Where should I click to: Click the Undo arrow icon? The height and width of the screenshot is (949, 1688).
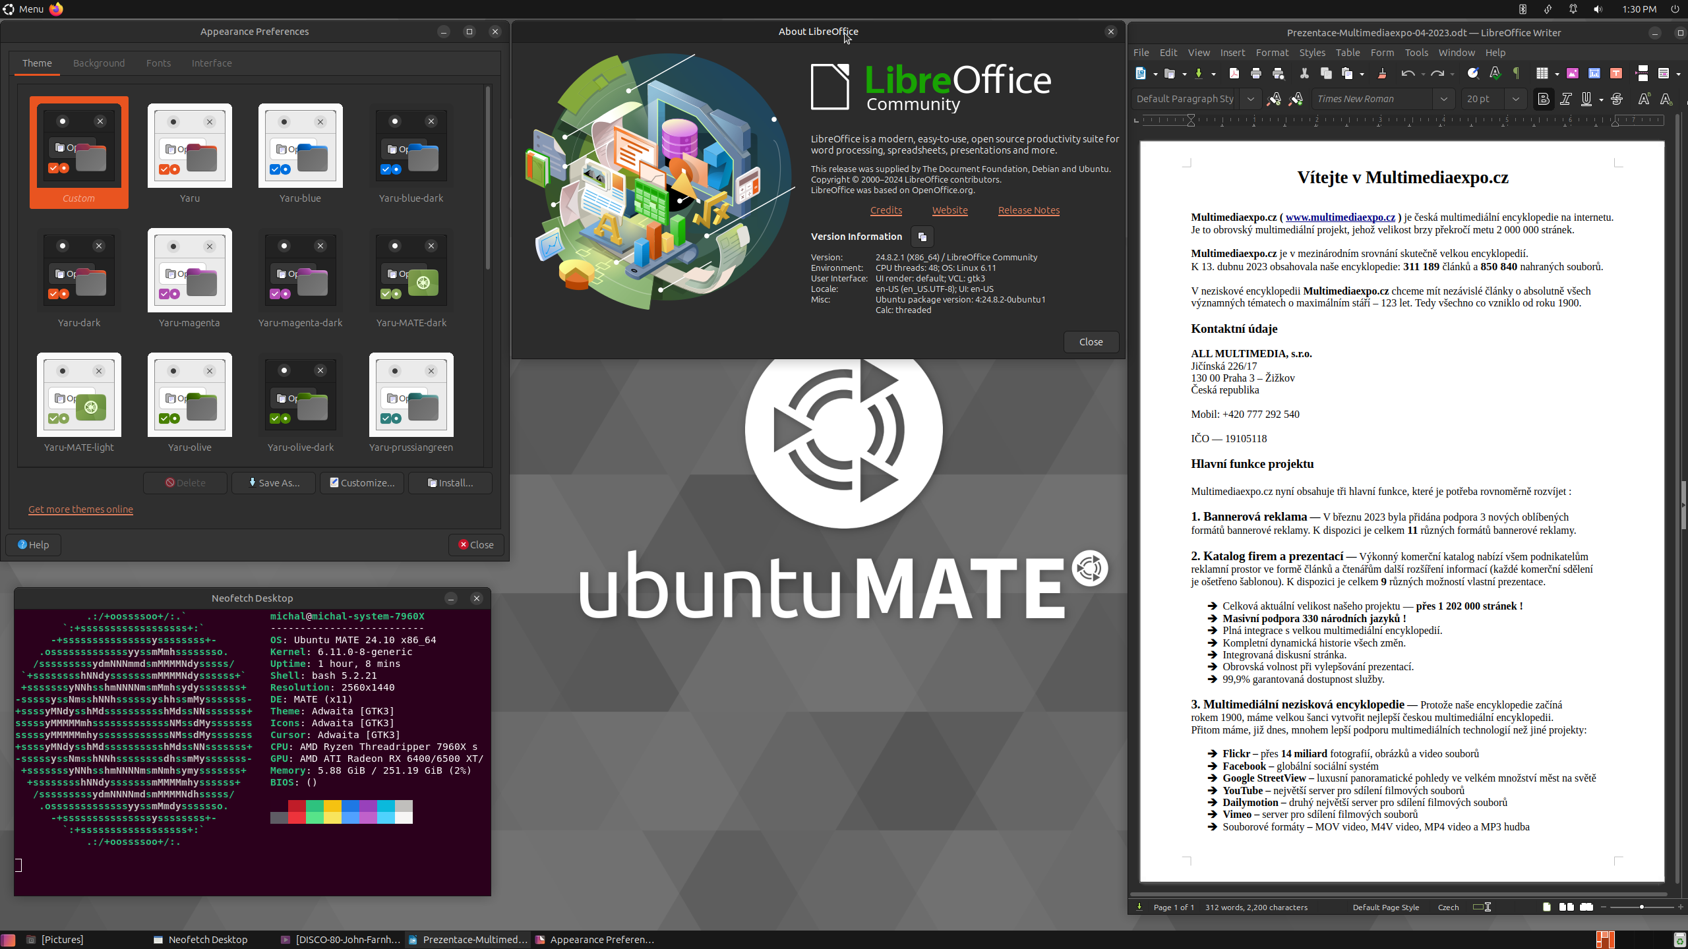coord(1407,73)
